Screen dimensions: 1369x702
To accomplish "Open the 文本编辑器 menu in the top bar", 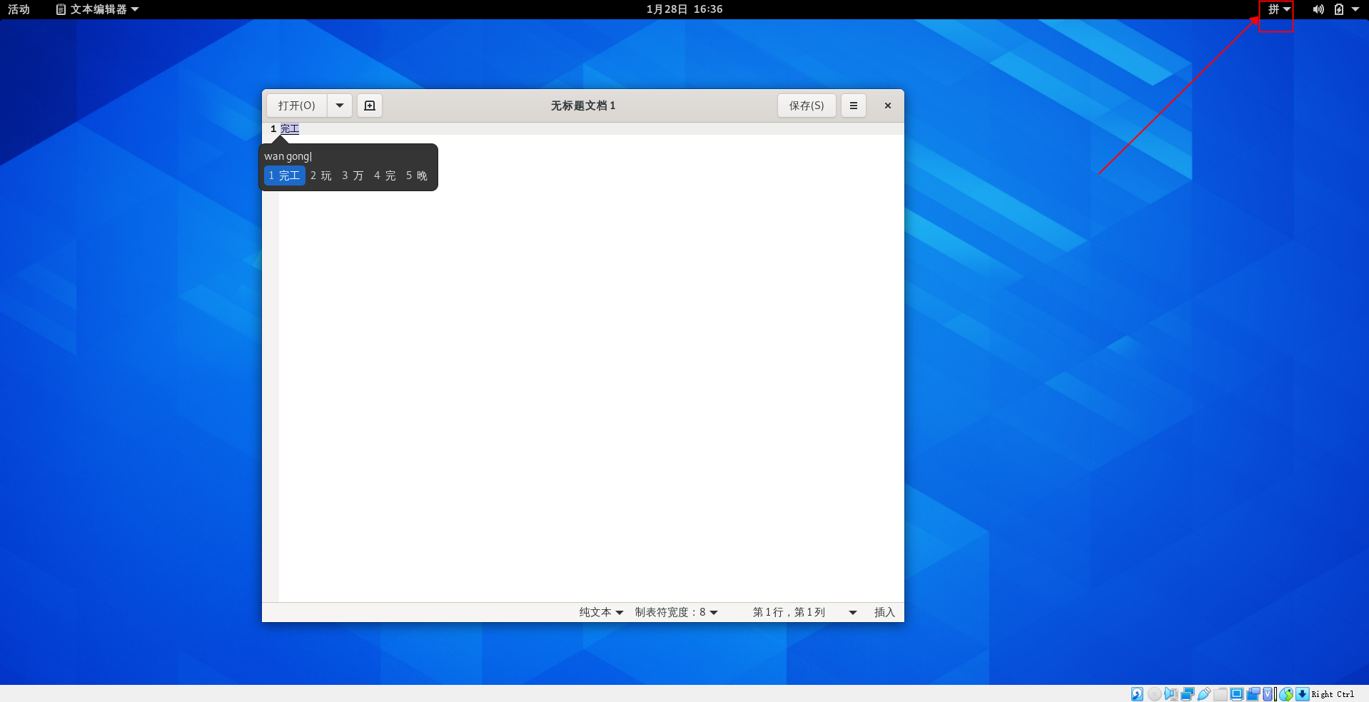I will (x=98, y=9).
